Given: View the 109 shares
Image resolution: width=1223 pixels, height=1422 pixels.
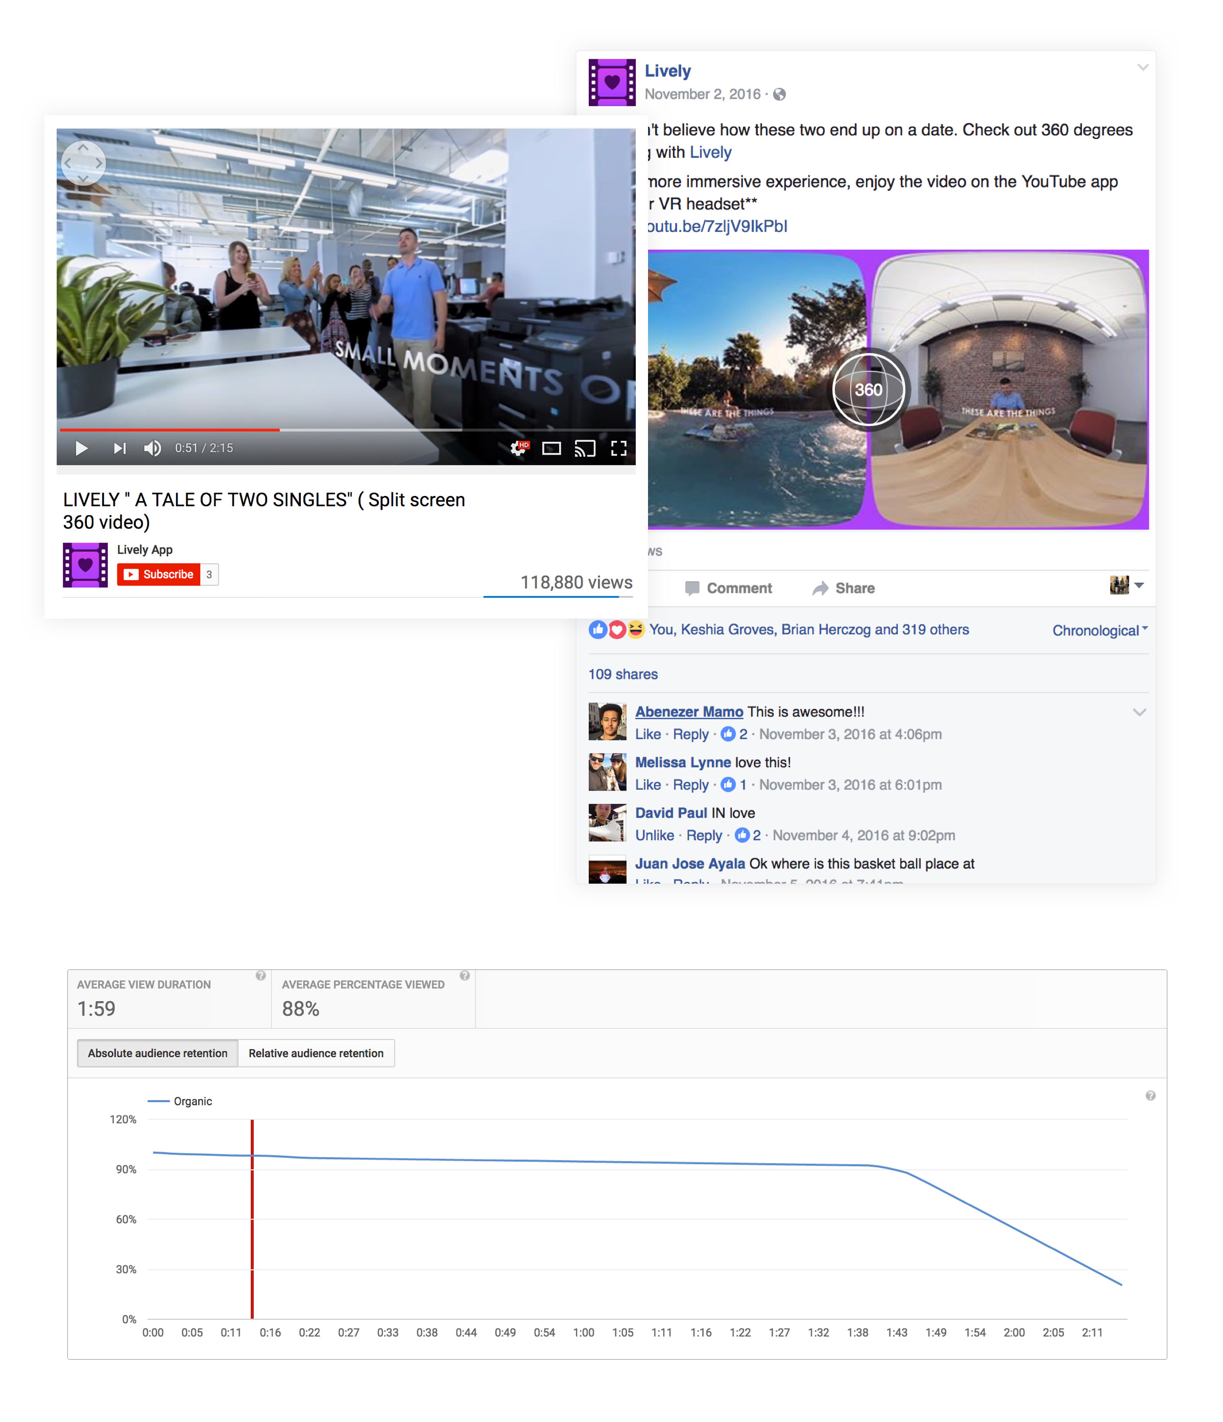Looking at the screenshot, I should (622, 674).
